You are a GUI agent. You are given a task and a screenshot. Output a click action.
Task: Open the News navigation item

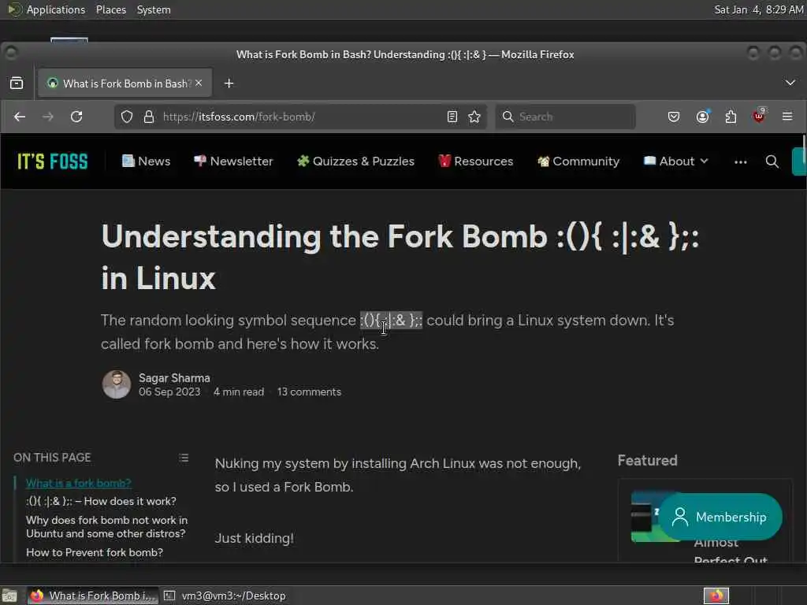[146, 161]
